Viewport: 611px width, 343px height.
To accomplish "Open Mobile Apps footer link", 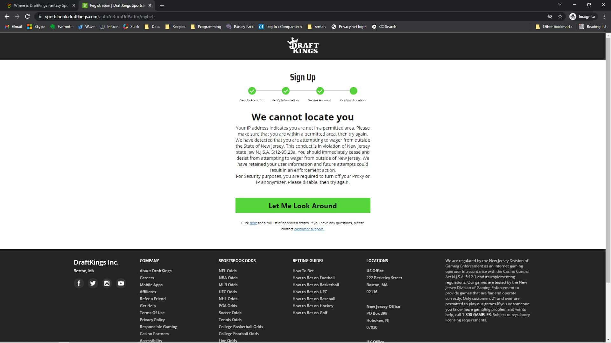I will [151, 285].
